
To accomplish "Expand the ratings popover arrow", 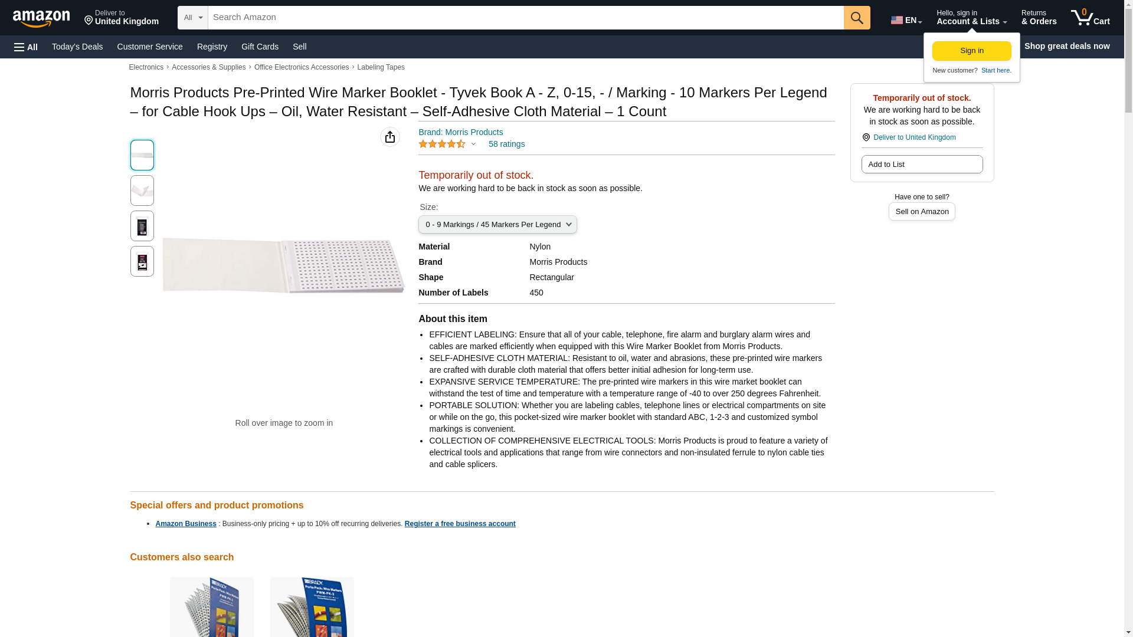I will (473, 144).
